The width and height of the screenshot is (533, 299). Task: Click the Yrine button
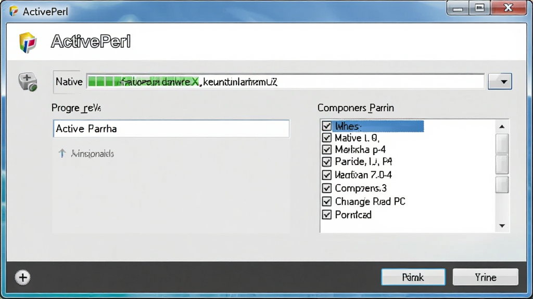click(486, 277)
